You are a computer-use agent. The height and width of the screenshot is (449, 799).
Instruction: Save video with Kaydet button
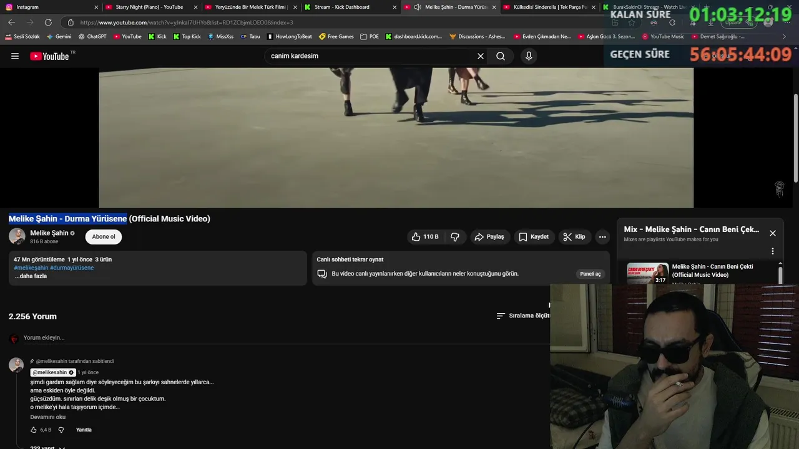(x=534, y=237)
